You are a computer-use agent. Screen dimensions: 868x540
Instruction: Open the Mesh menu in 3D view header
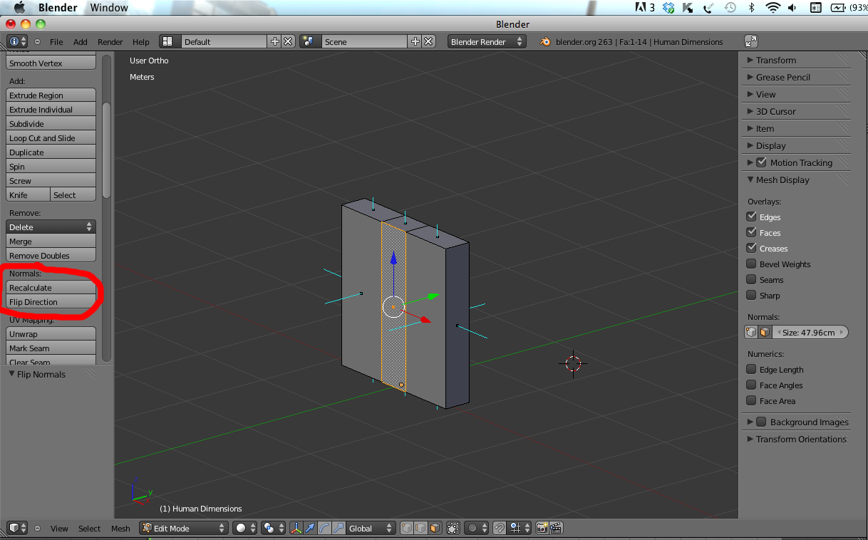click(x=120, y=528)
